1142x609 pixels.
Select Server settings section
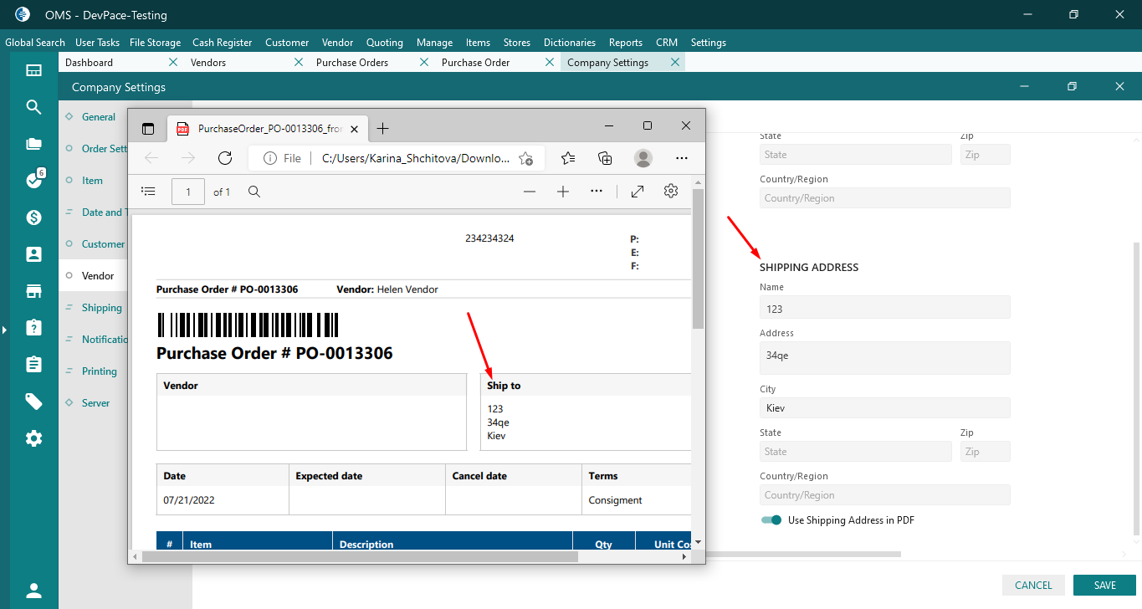[x=95, y=403]
